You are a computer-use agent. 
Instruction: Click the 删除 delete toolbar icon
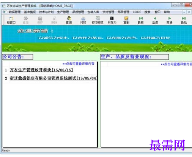click(54, 20)
